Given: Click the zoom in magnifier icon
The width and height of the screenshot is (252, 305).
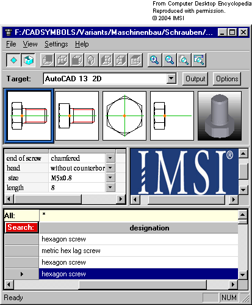Looking at the screenshot, I should pos(154,60).
